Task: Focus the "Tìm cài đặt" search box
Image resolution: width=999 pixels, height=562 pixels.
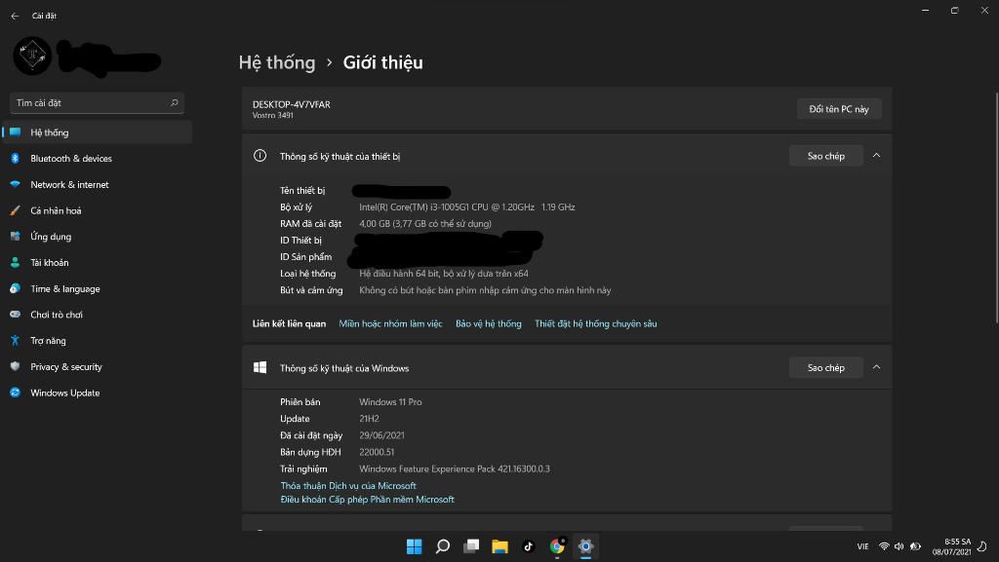Action: 97,103
